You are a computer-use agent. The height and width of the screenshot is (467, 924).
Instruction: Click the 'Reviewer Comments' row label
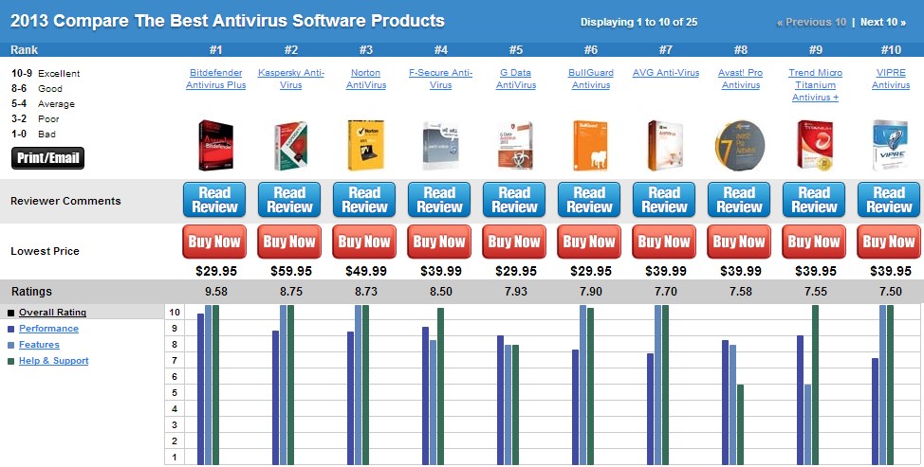[65, 201]
